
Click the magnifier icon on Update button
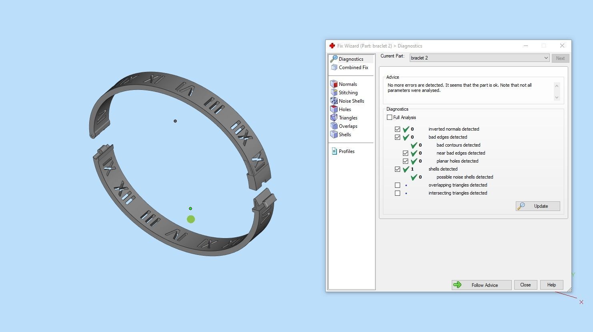tap(521, 206)
